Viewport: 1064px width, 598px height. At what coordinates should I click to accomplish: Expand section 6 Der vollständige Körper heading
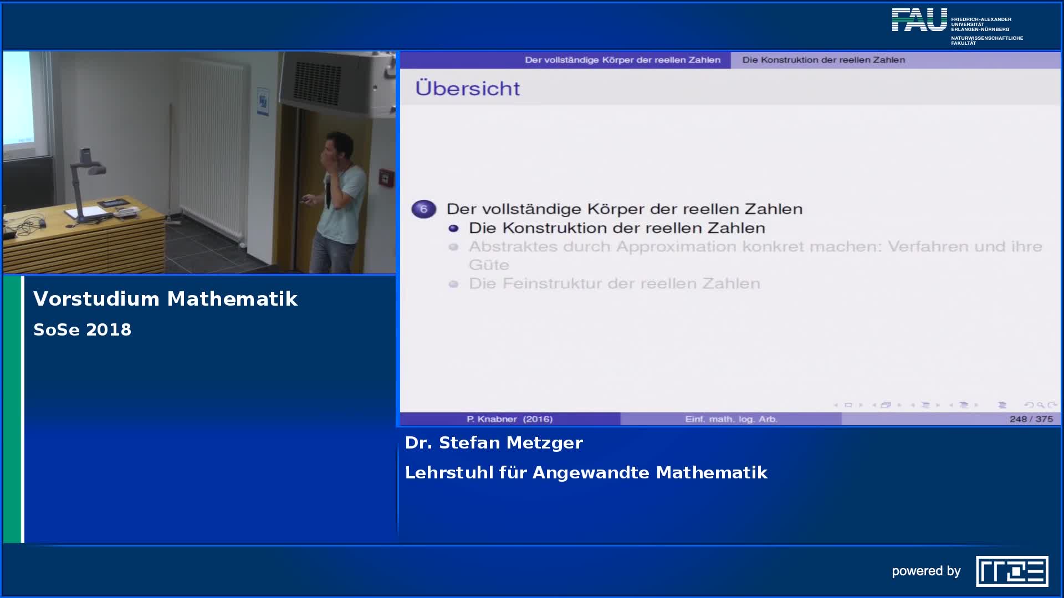click(625, 209)
